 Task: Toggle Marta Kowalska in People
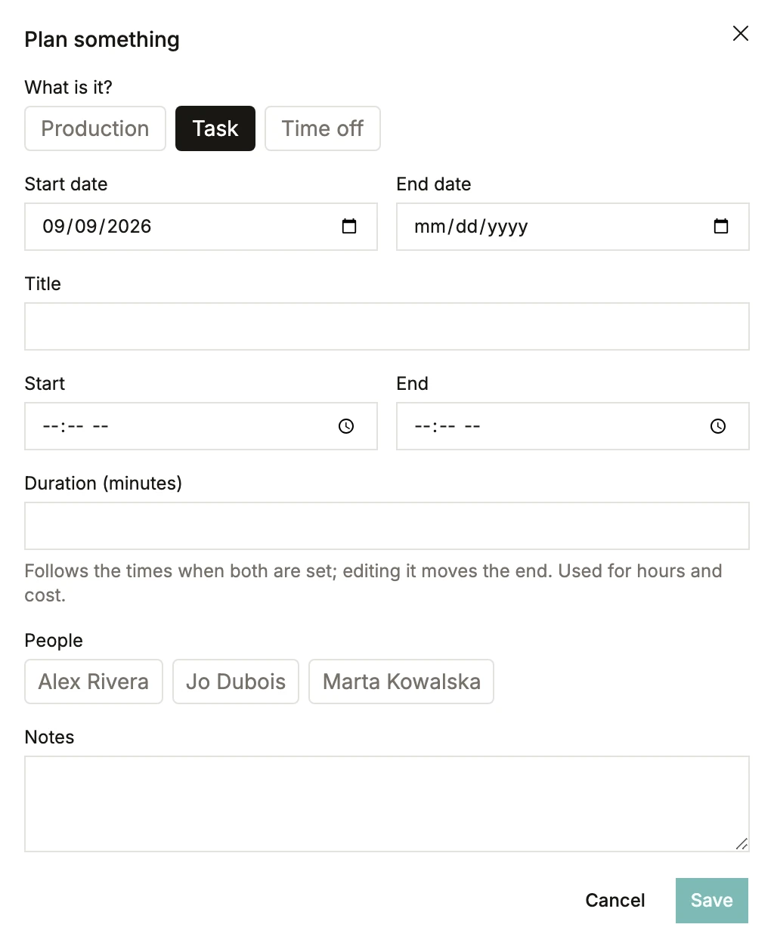coord(401,682)
